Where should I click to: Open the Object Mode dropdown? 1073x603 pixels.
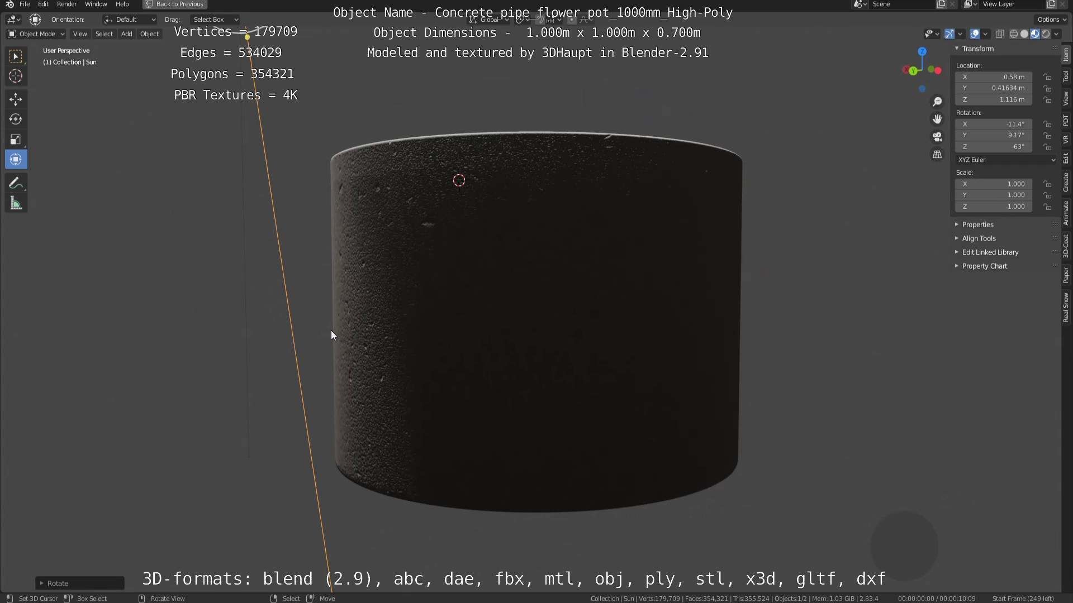[x=36, y=34]
